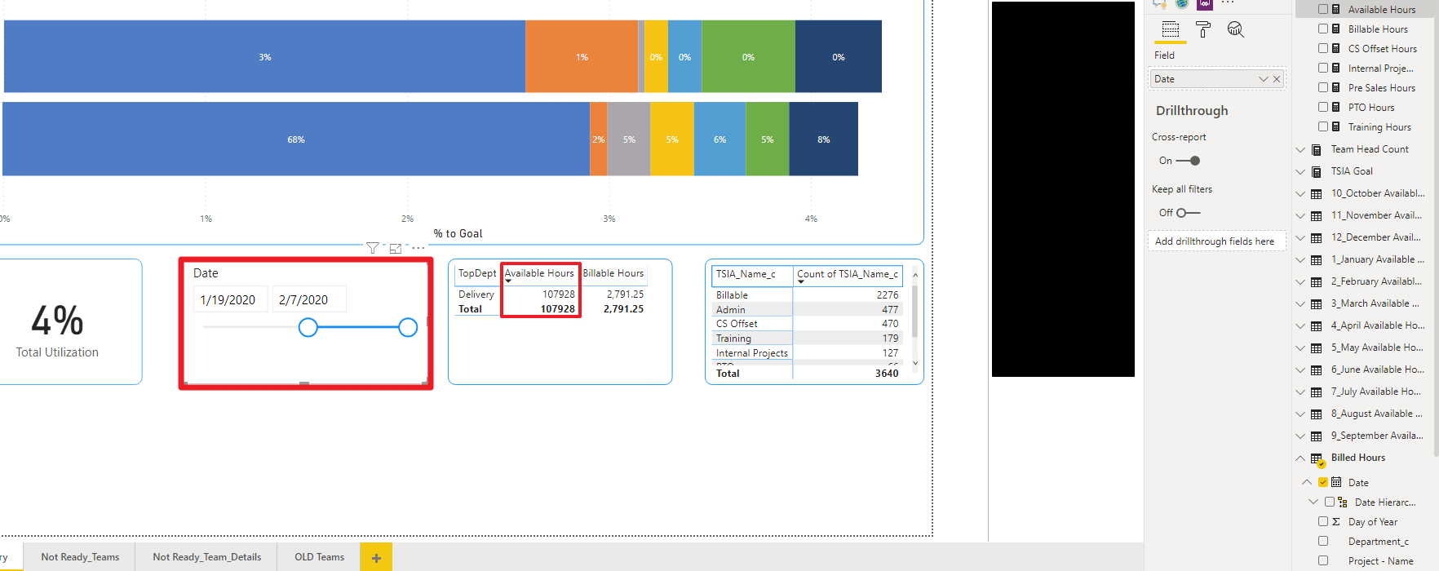Click the Available Hours measure icon
1439x571 pixels.
click(x=1336, y=9)
